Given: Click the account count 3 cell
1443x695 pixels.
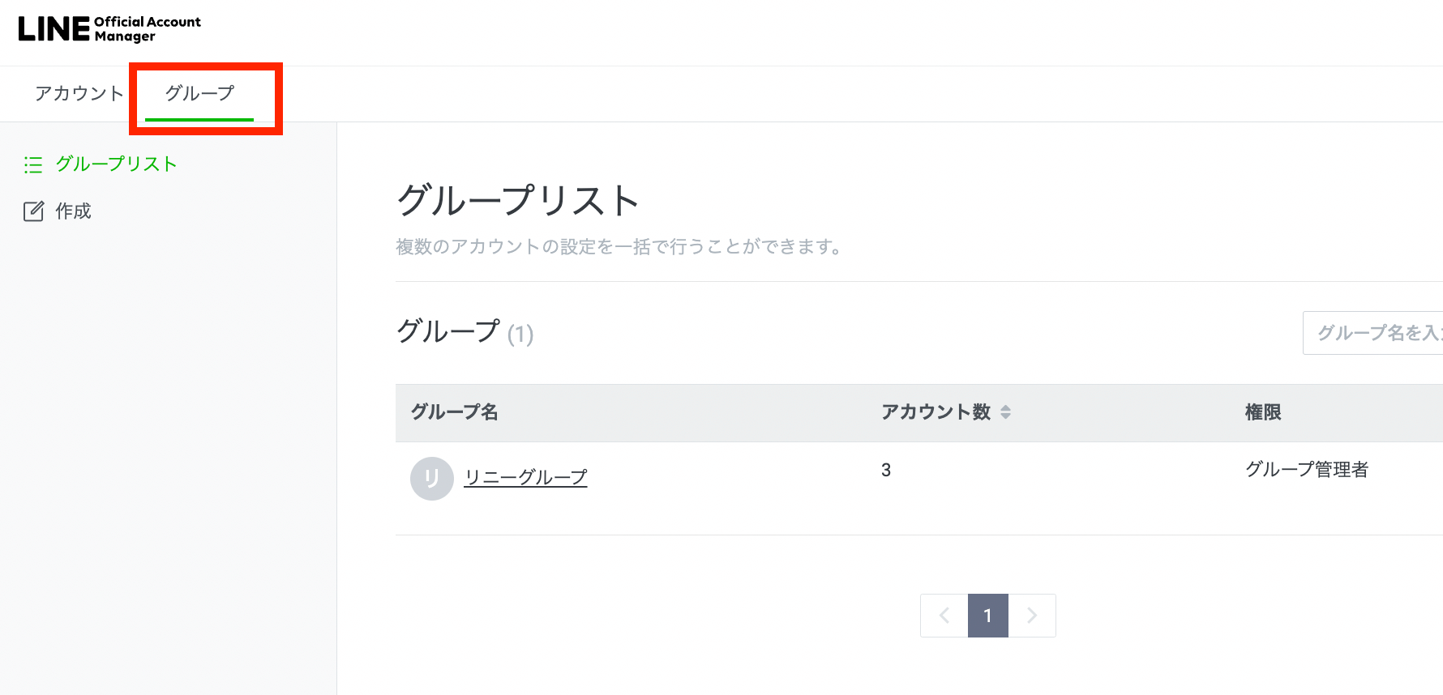Looking at the screenshot, I should [886, 470].
